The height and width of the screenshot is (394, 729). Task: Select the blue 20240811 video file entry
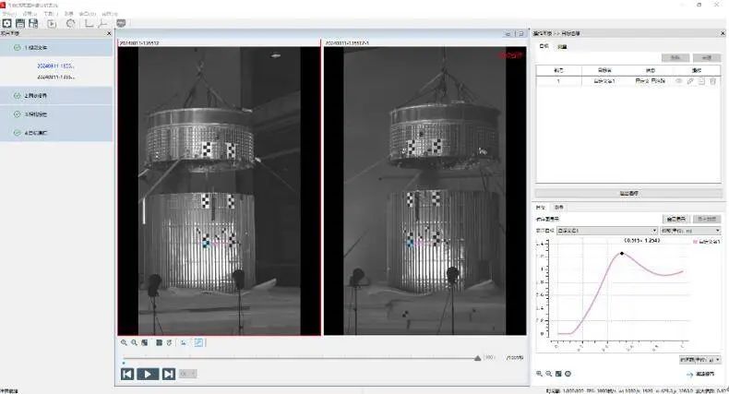click(55, 66)
